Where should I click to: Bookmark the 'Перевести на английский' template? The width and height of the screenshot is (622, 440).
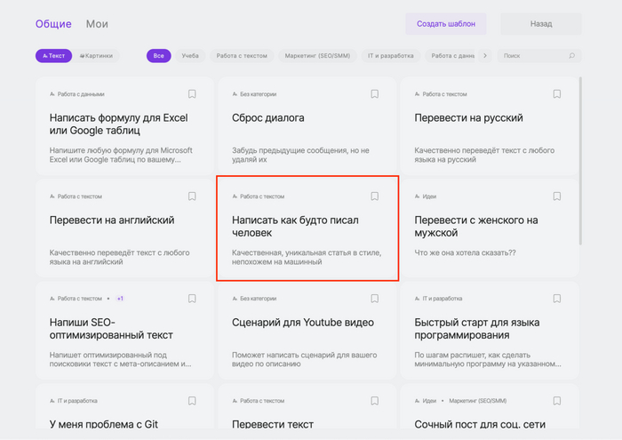tap(192, 196)
